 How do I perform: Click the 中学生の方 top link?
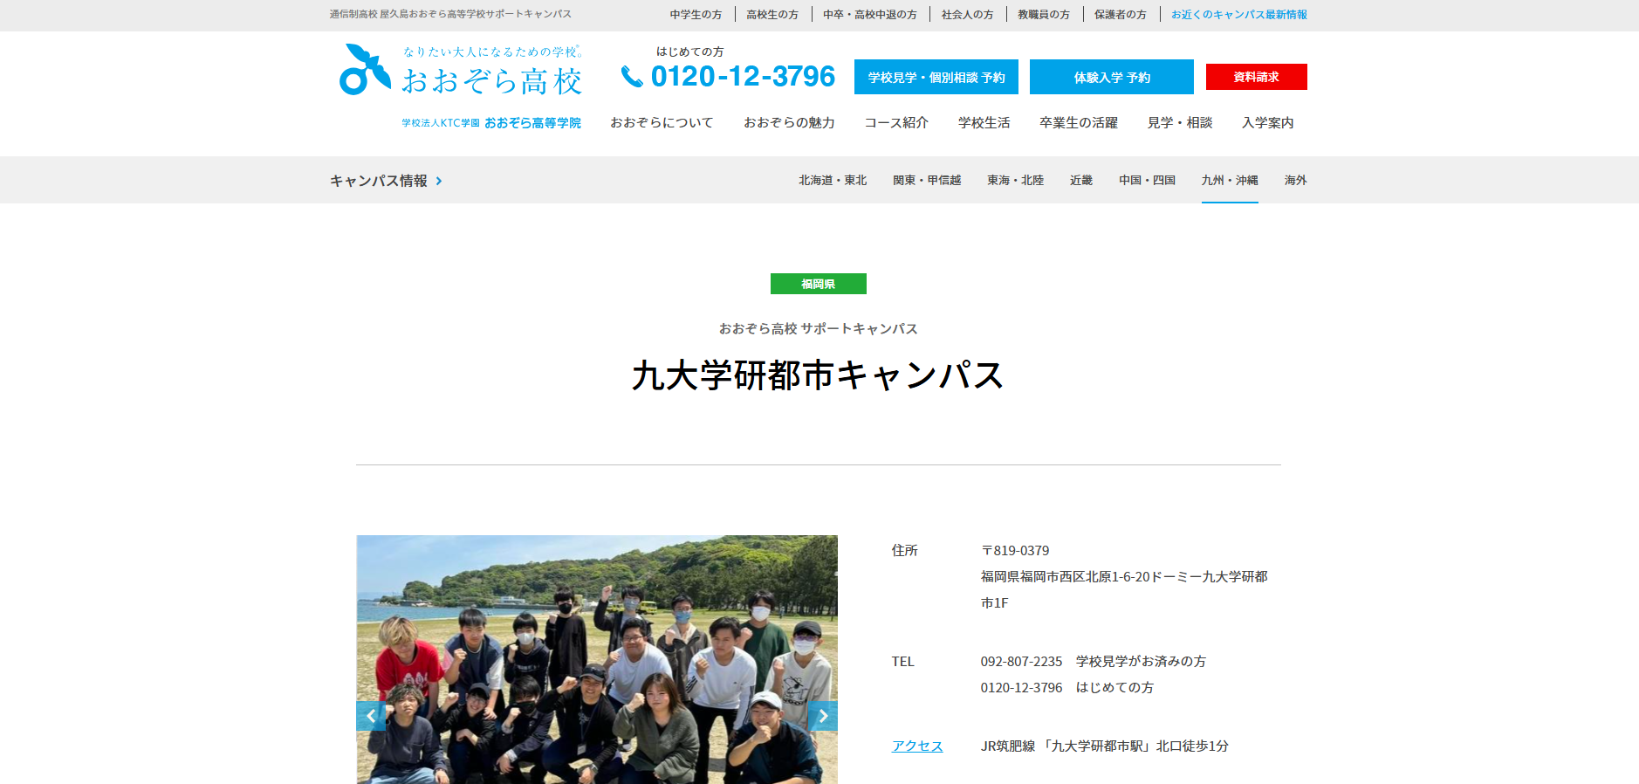696,14
